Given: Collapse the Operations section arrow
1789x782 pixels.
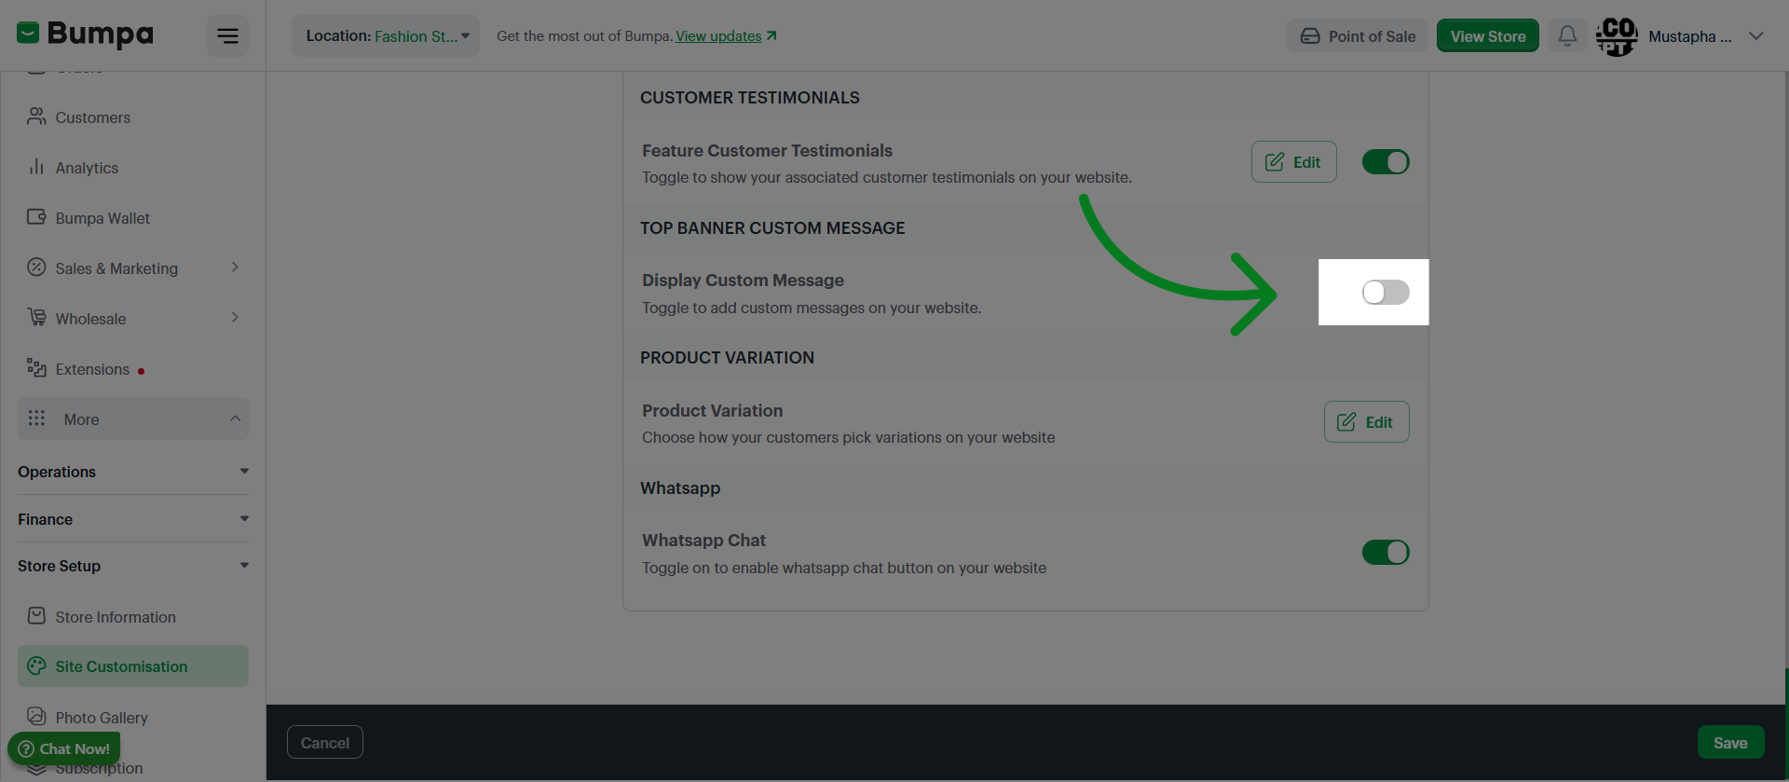Looking at the screenshot, I should coord(244,472).
